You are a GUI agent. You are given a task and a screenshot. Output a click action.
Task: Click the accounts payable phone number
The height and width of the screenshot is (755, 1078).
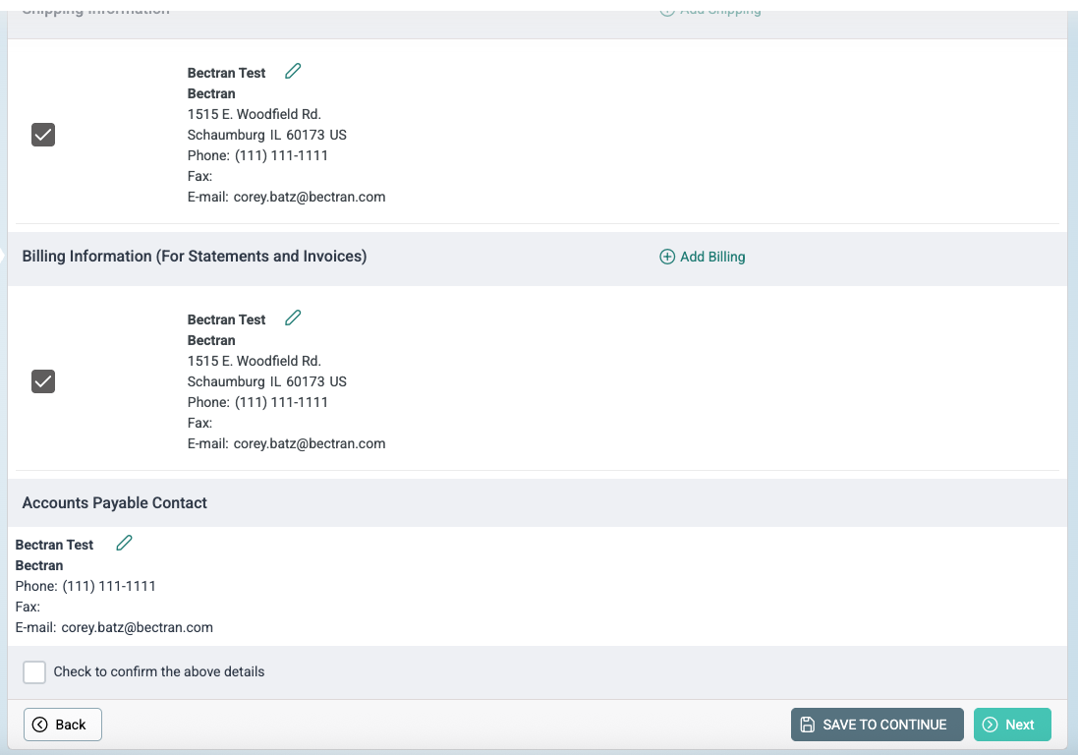(85, 586)
